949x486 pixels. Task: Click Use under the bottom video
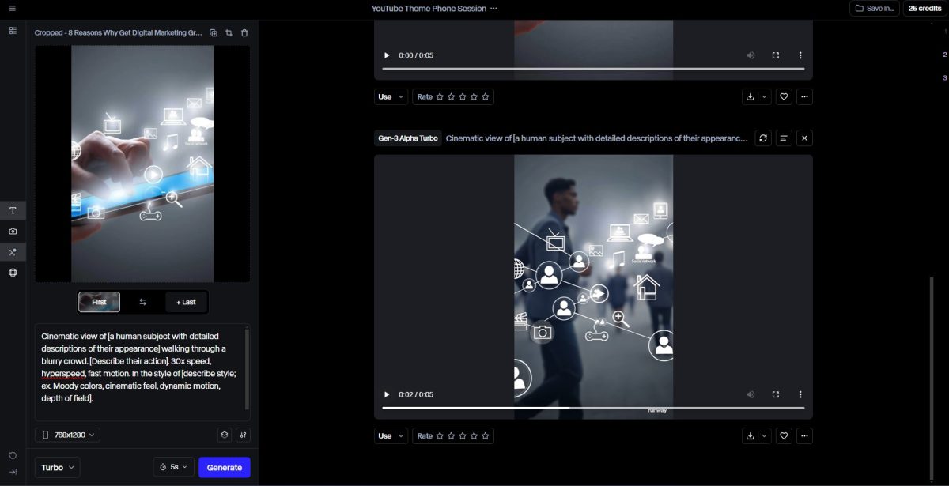click(x=385, y=435)
